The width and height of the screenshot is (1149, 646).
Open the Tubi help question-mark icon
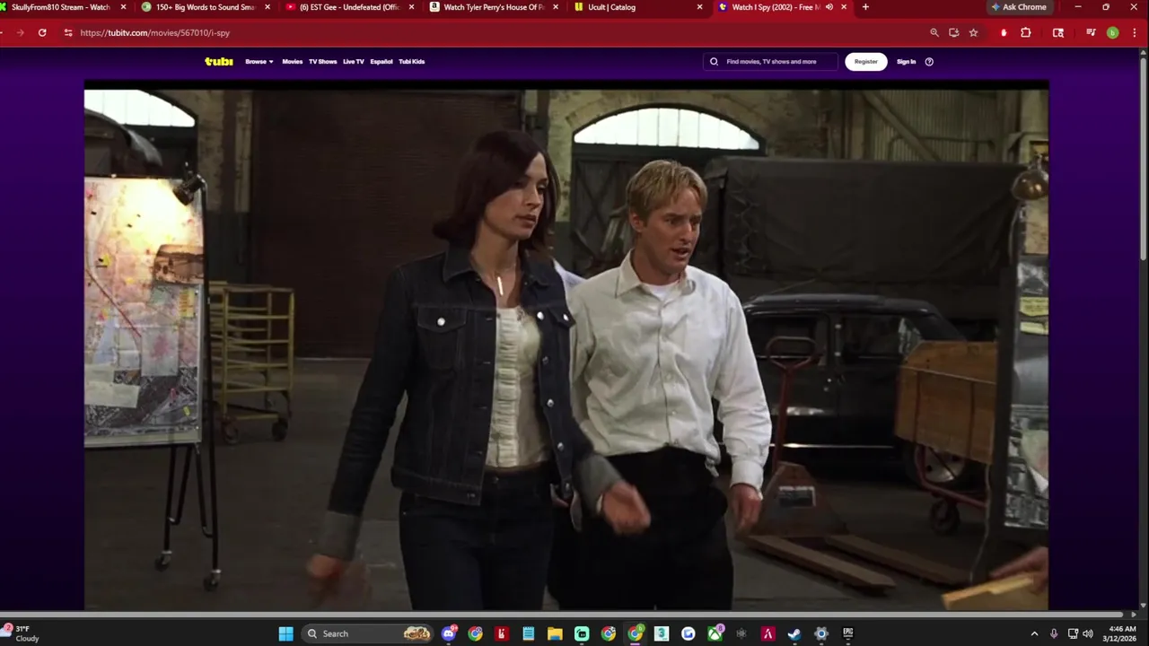[929, 62]
